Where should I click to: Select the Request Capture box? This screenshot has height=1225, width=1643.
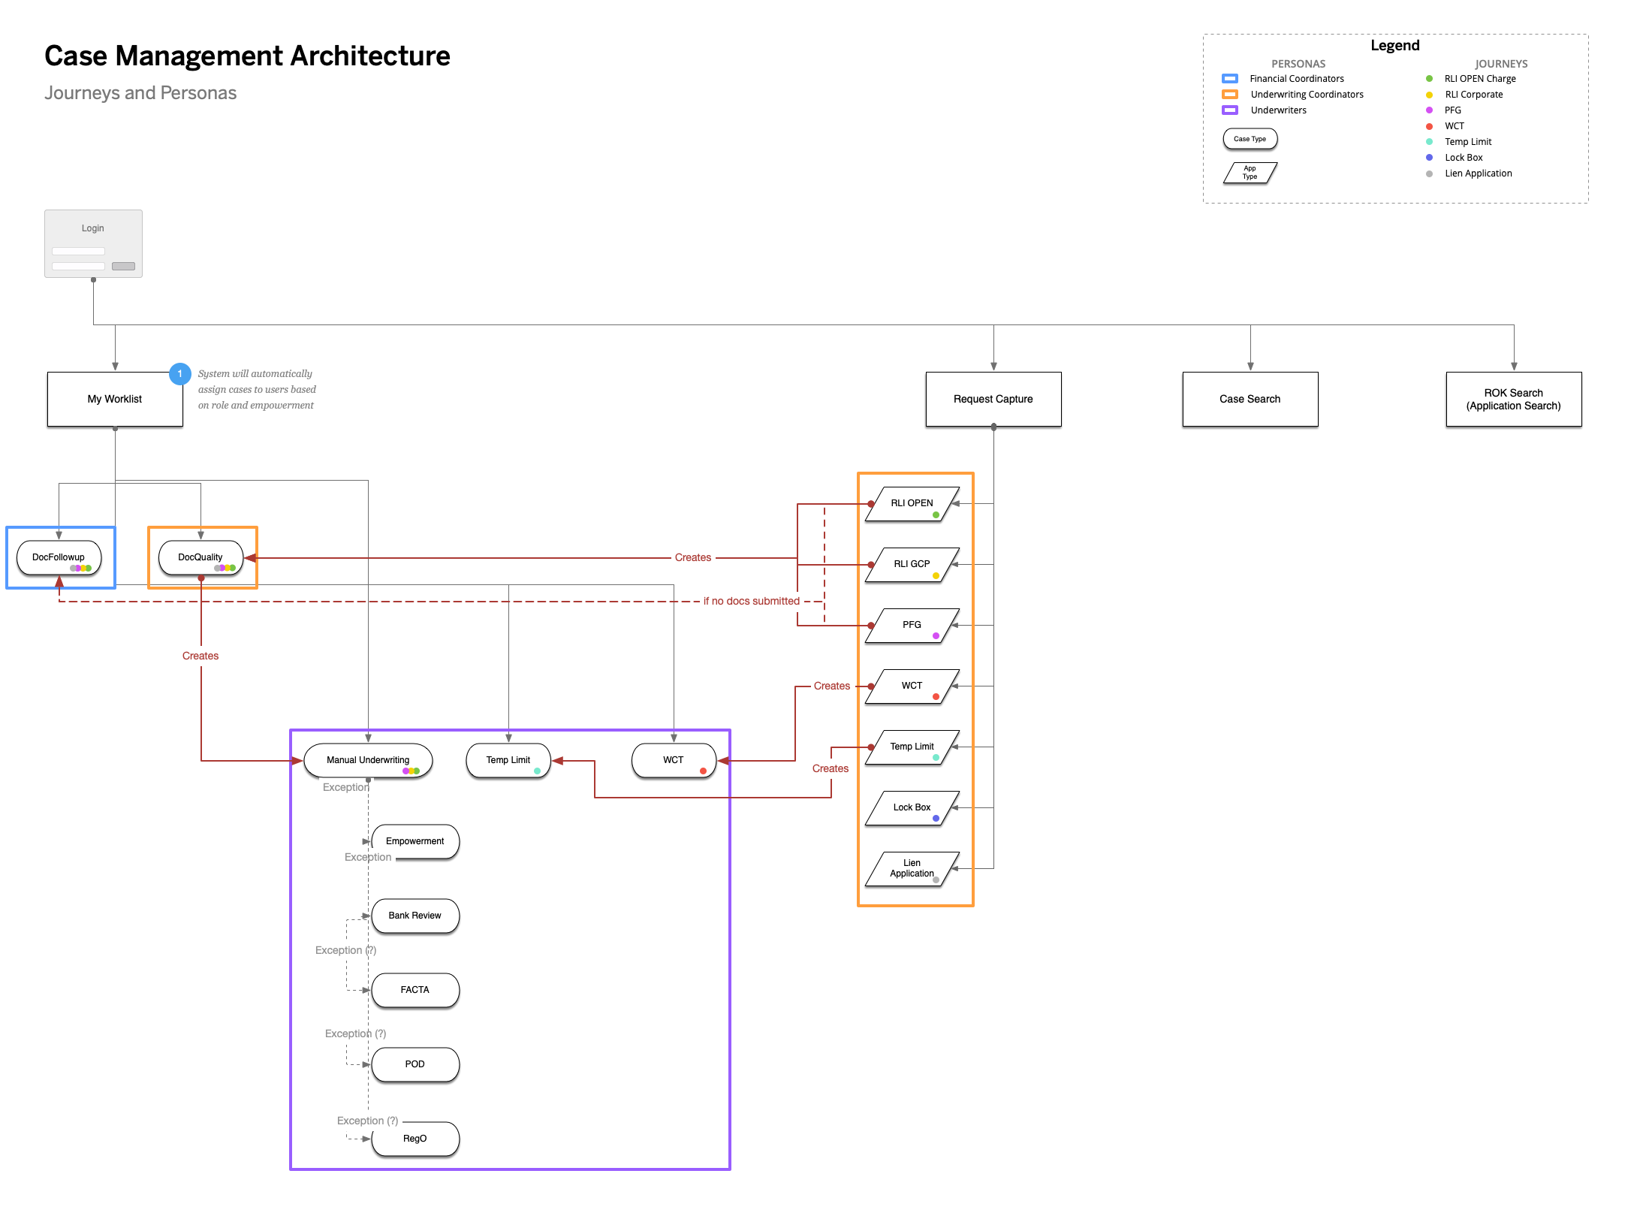pyautogui.click(x=993, y=399)
